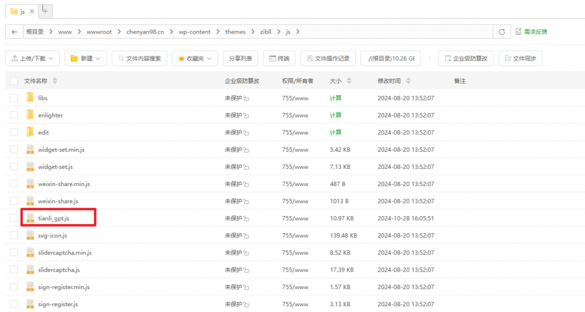The width and height of the screenshot is (585, 312).
Task: Navigate to wp-content in breadcrumb
Action: coord(194,32)
